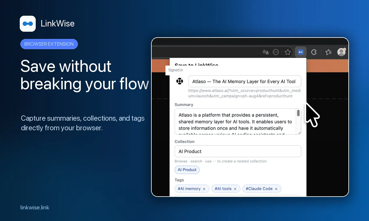Click the translate page icon

tap(266, 52)
